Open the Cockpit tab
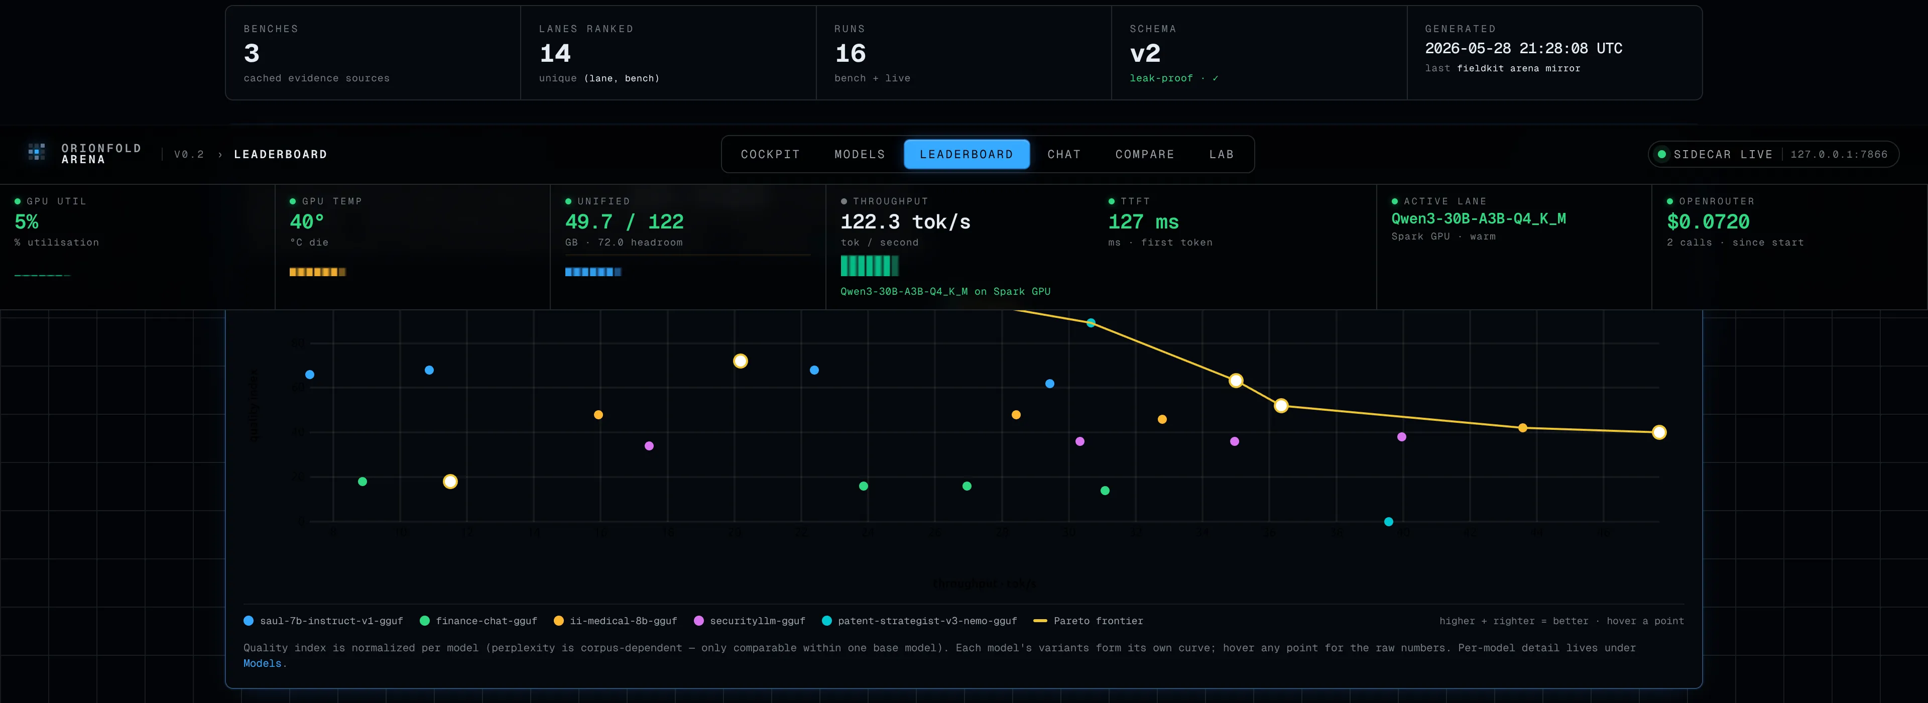 pyautogui.click(x=770, y=154)
